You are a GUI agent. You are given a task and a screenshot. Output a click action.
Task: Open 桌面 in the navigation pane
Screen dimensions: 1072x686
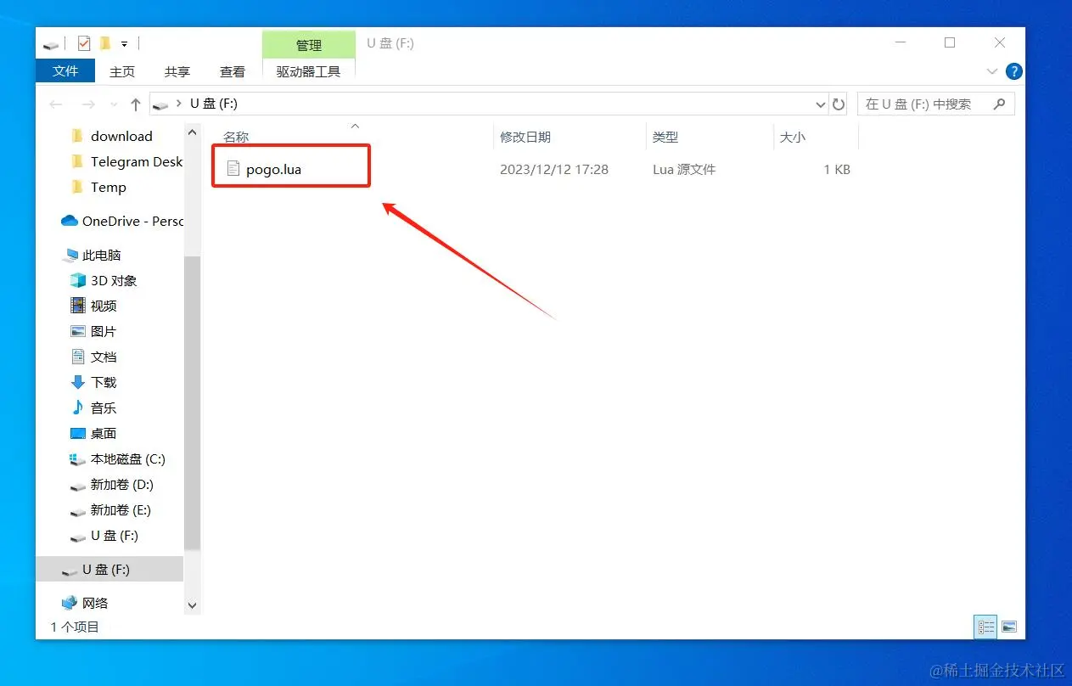(x=104, y=433)
